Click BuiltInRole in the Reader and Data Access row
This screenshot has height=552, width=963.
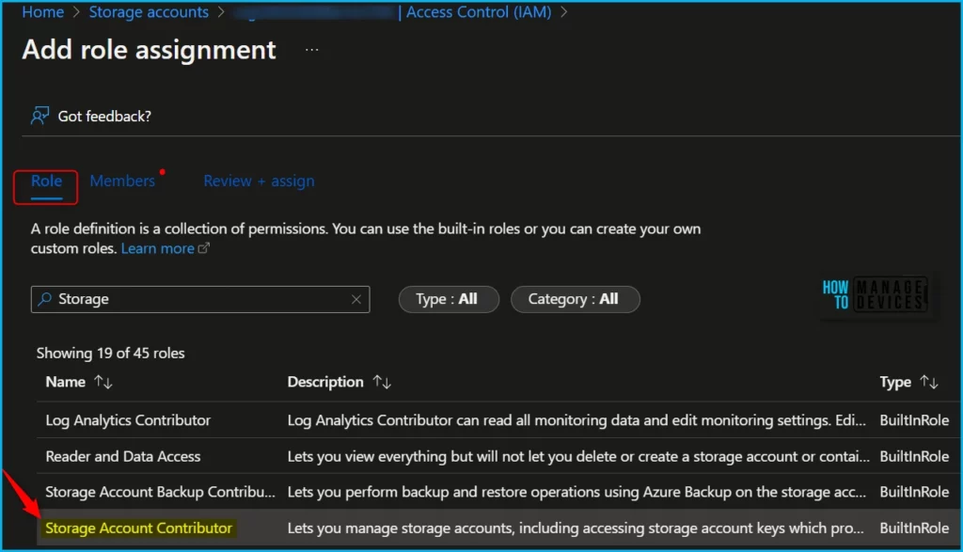914,456
